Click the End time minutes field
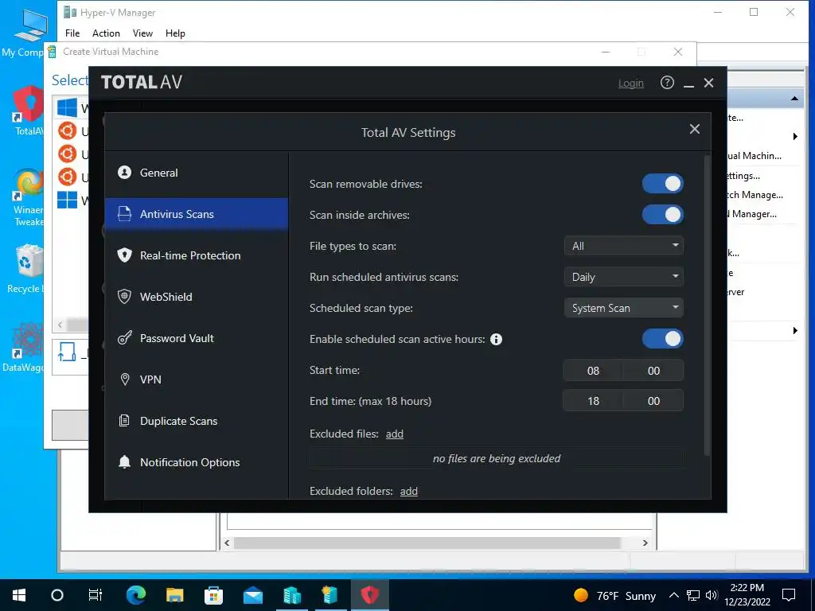815x611 pixels. point(653,401)
